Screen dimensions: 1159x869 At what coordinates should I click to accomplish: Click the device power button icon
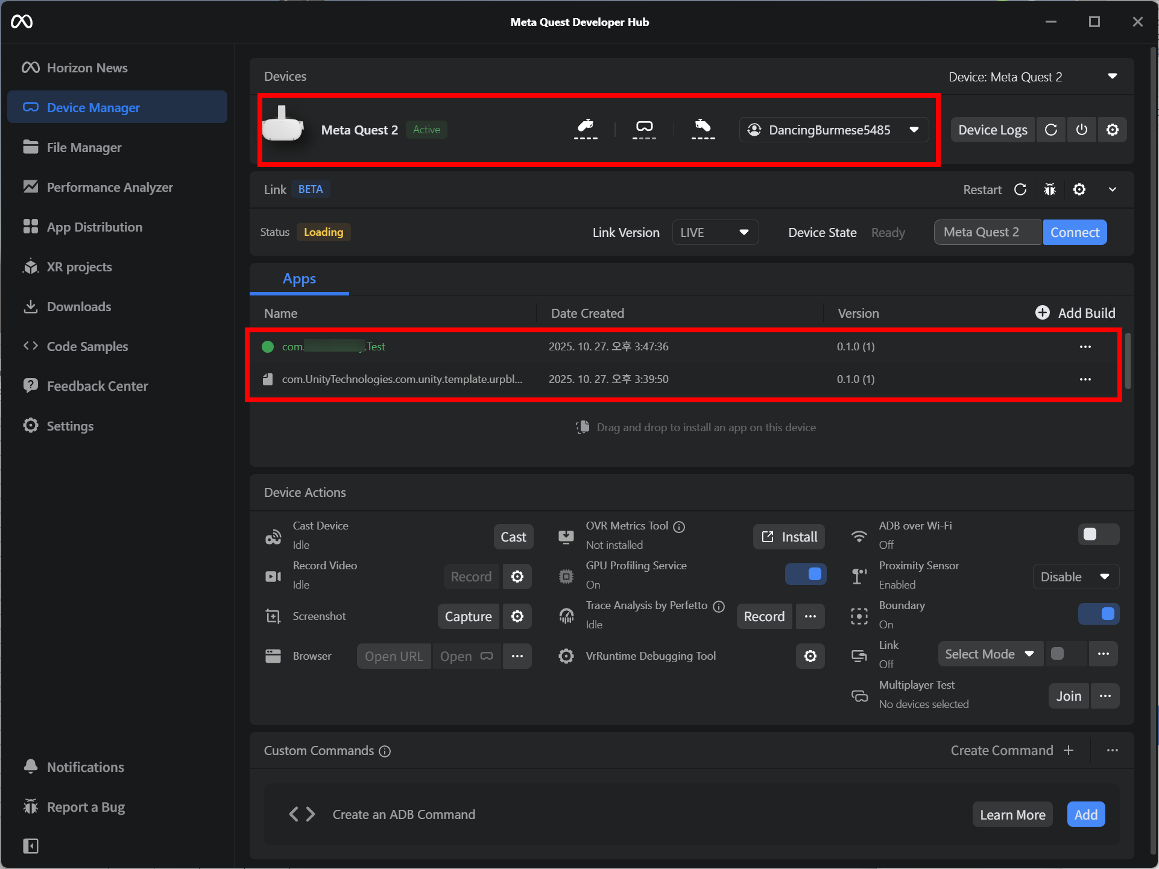[1082, 130]
